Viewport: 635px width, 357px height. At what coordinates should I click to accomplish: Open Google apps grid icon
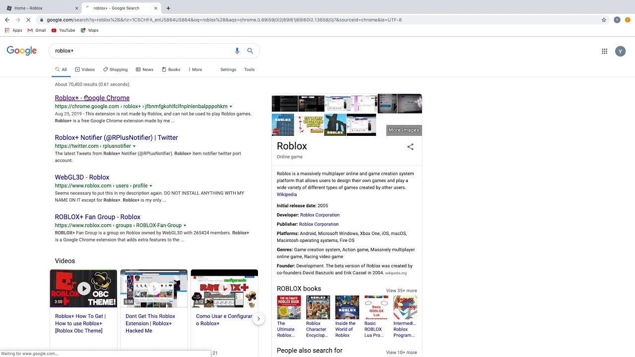point(604,51)
